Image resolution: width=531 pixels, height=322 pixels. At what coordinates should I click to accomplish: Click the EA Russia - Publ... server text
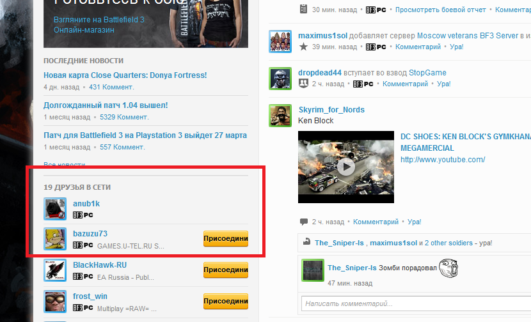(x=125, y=277)
